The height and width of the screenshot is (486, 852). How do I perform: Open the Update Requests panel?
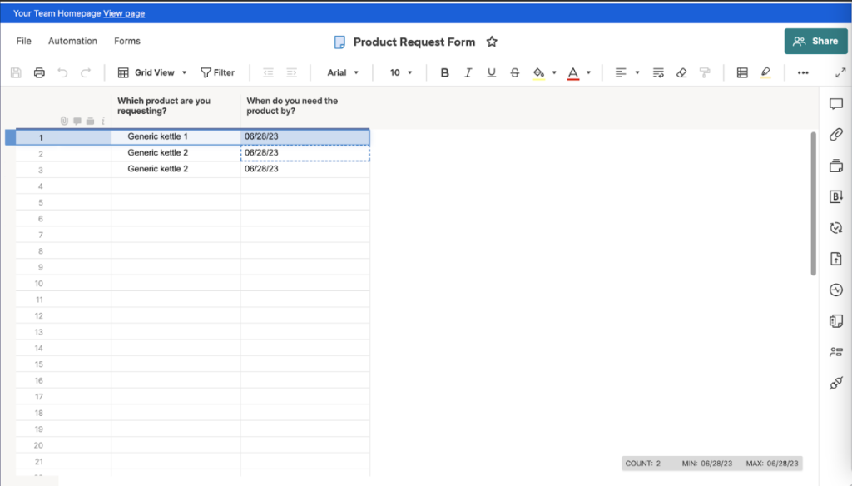click(x=835, y=227)
